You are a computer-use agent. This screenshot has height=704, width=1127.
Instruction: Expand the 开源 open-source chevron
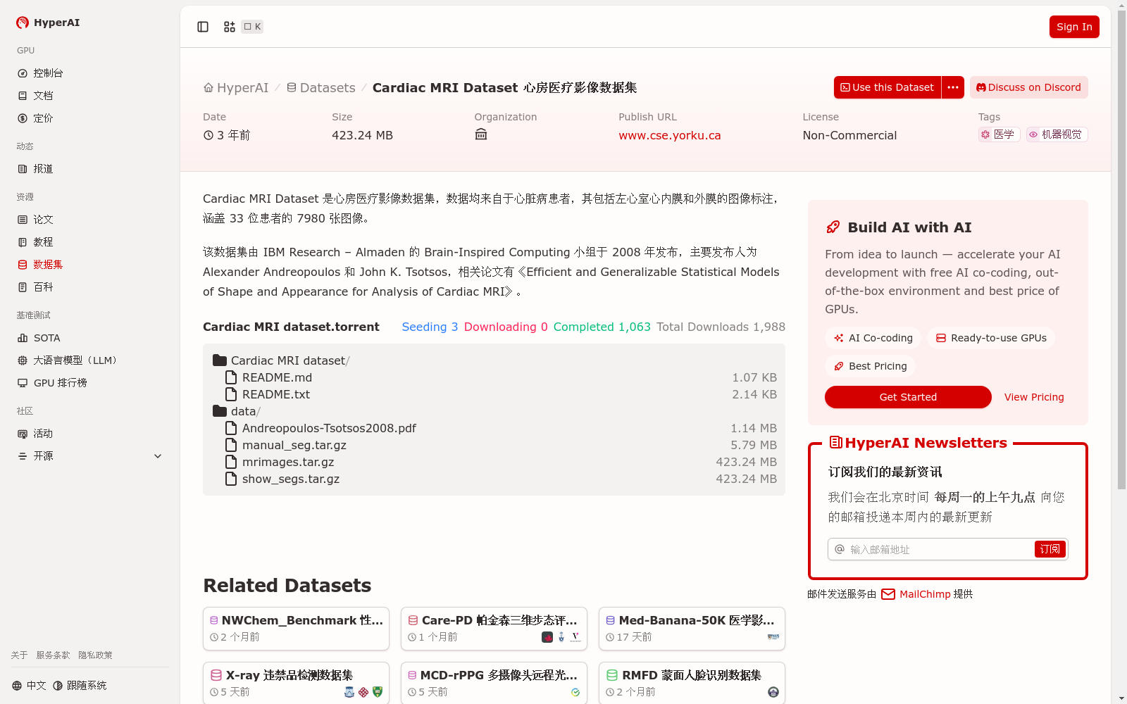pyautogui.click(x=158, y=456)
